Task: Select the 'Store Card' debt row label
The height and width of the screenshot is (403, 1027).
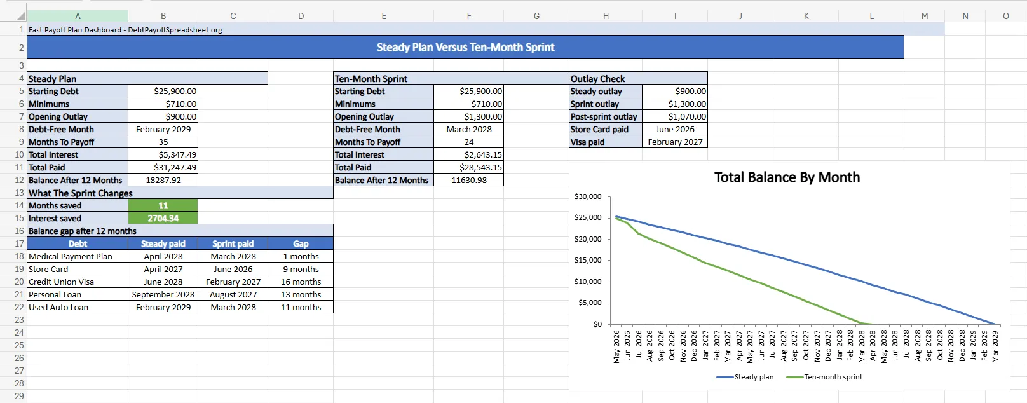Action: point(78,269)
